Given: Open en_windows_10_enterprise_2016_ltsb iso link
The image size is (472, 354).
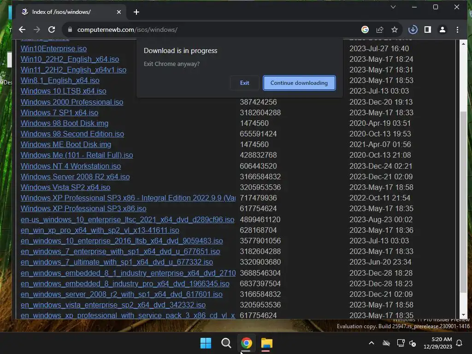Looking at the screenshot, I should (122, 241).
